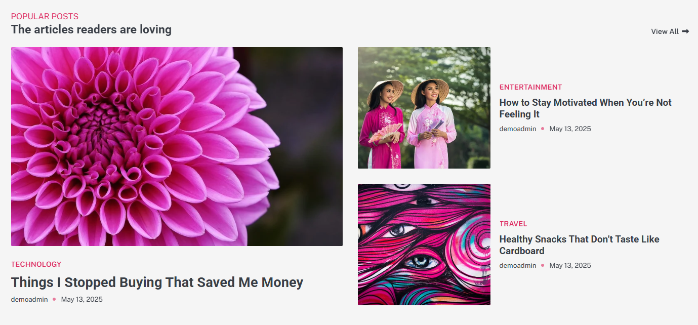Open 'Things I Stopped Buying That Saved Me Money'
This screenshot has height=325, width=698.
click(157, 282)
